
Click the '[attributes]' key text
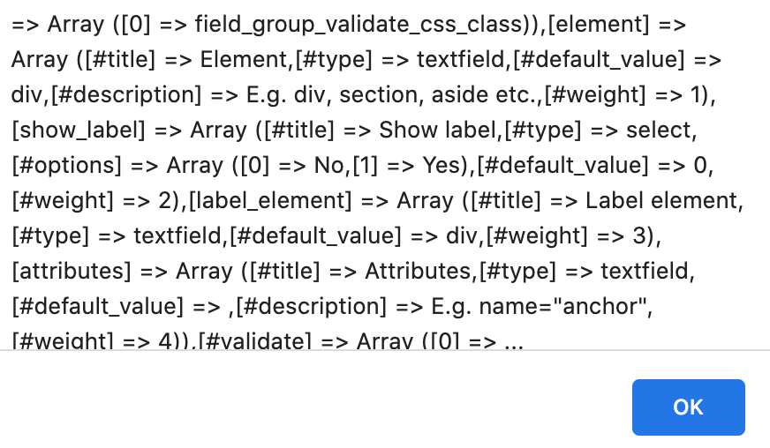(72, 272)
